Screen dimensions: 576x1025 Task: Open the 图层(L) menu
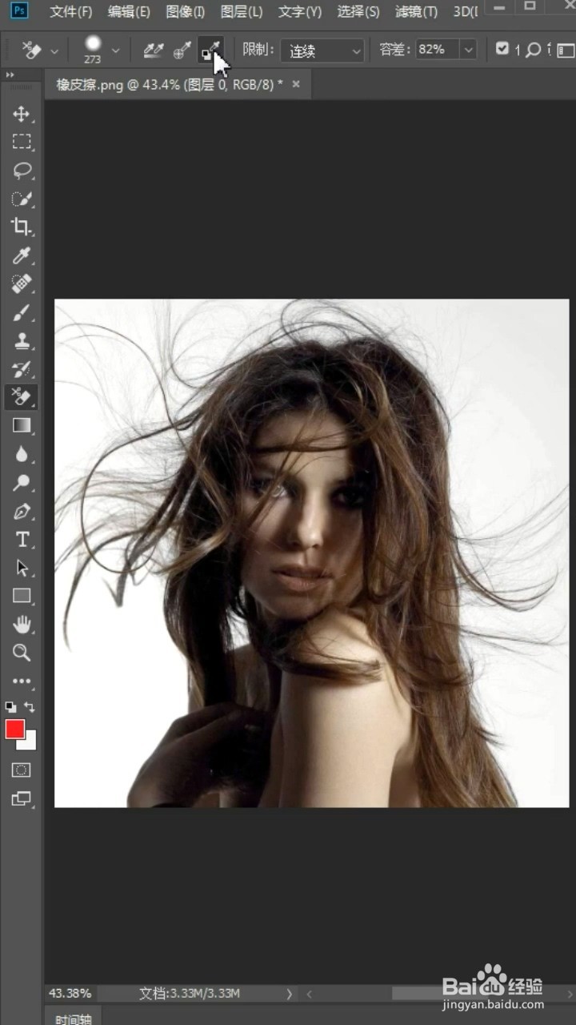tap(242, 12)
